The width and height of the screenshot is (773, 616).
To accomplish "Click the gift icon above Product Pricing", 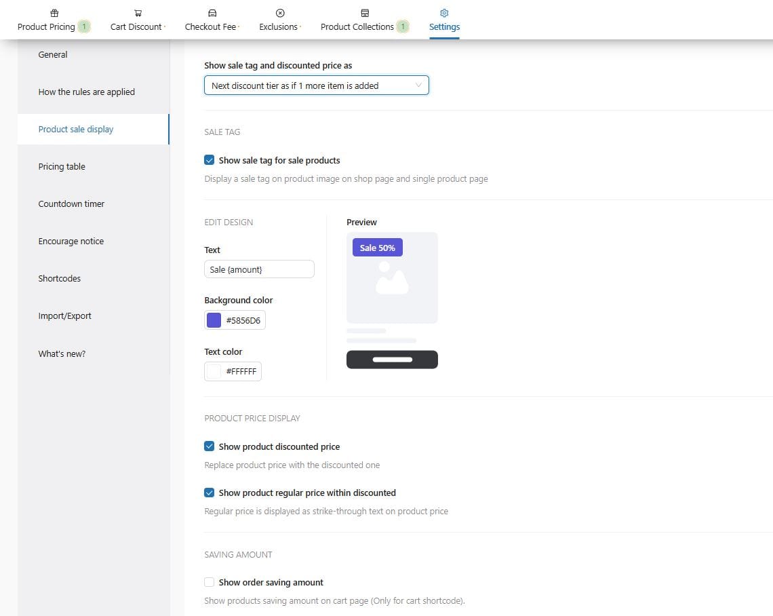I will click(x=54, y=13).
